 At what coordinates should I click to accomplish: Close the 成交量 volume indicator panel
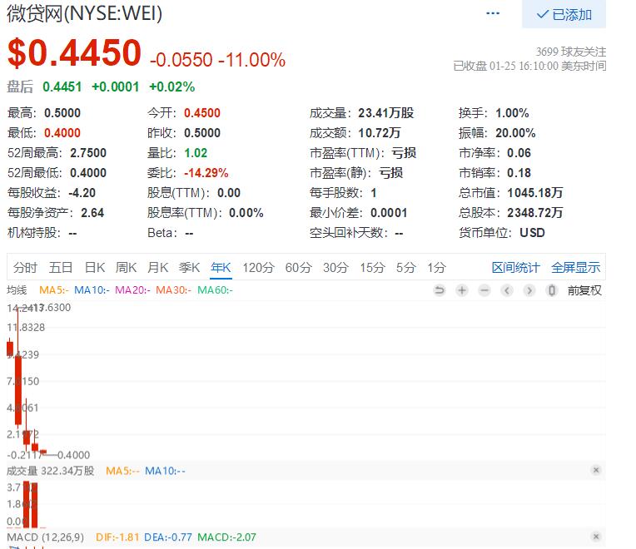pyautogui.click(x=596, y=470)
